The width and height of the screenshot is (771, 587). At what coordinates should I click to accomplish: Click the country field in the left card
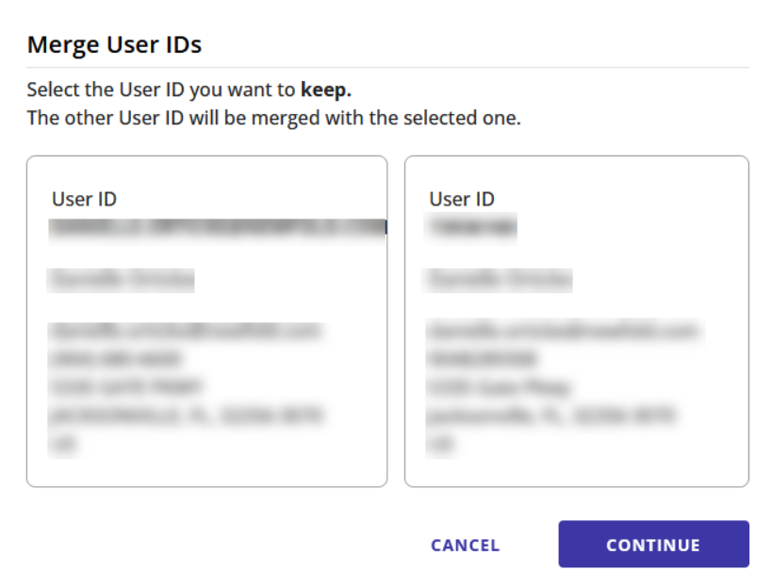tap(63, 442)
